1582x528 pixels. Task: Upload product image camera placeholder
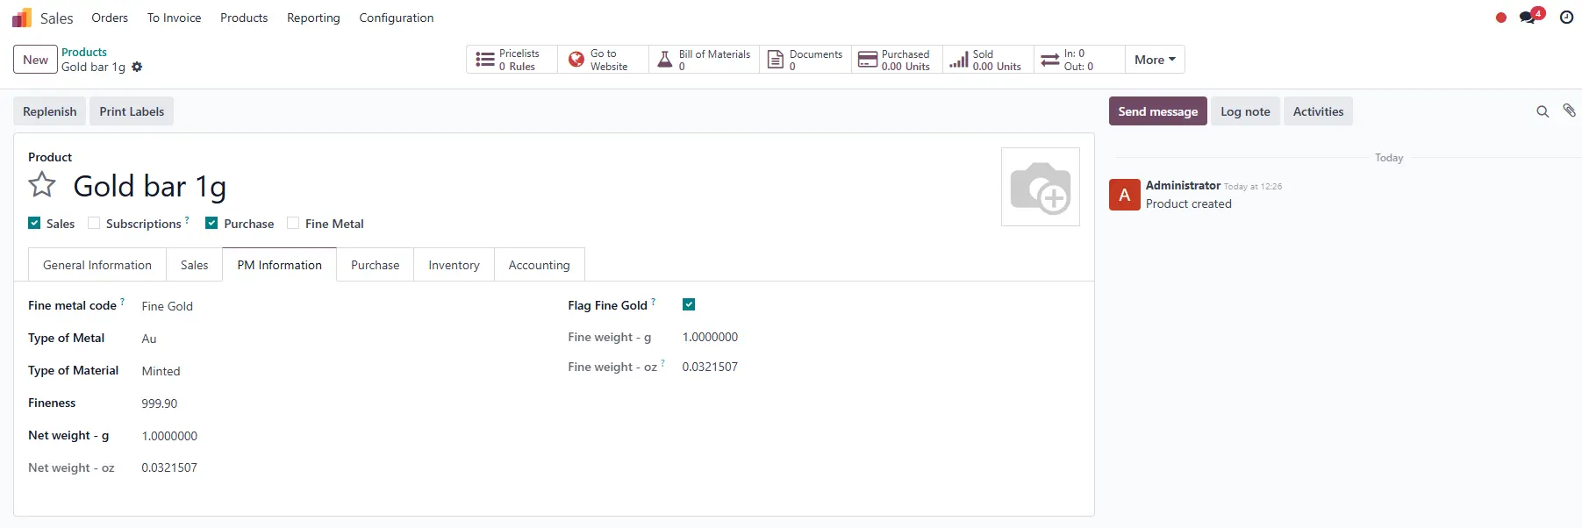(1041, 187)
